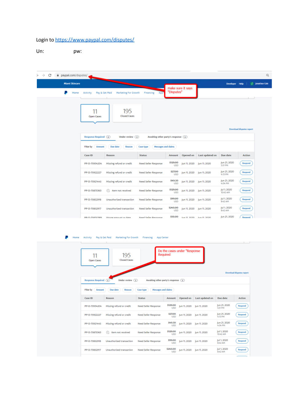Click the clock icon beside Item not received
The height and width of the screenshot is (398, 307).
[108, 191]
